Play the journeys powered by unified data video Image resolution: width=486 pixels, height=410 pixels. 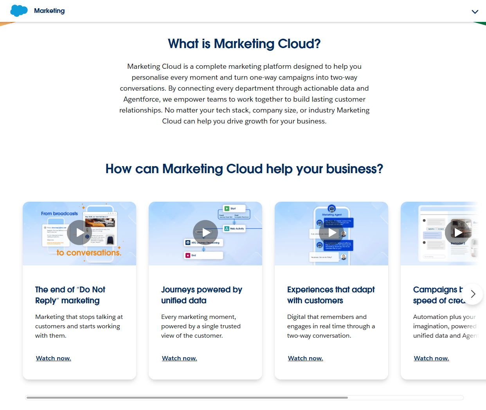[x=205, y=232]
